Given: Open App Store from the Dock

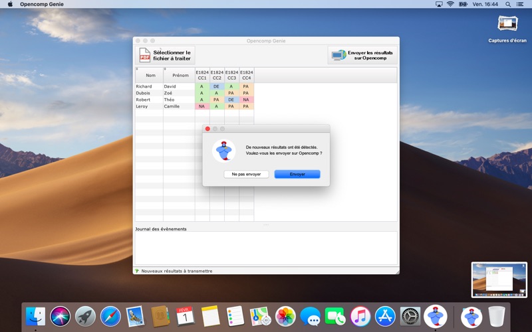Looking at the screenshot, I should 385,317.
